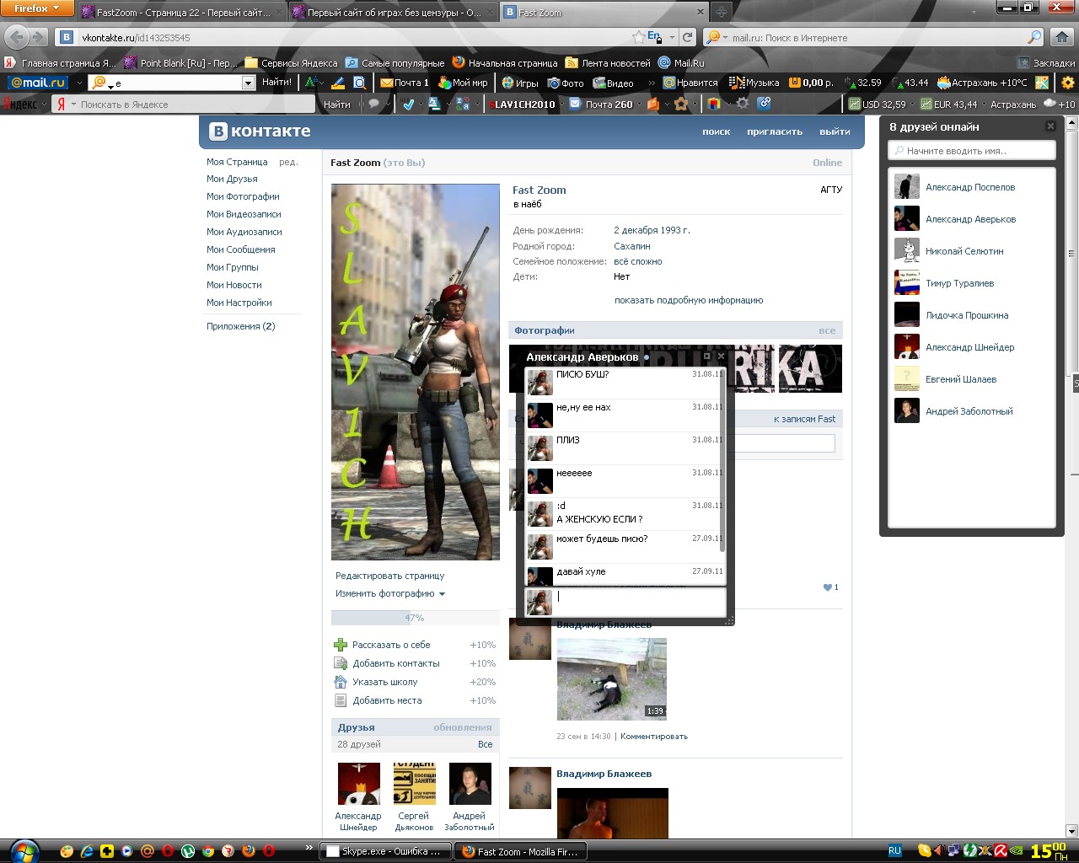This screenshot has height=863, width=1079.
Task: Open the Лента новостей bookmark
Action: 608,62
